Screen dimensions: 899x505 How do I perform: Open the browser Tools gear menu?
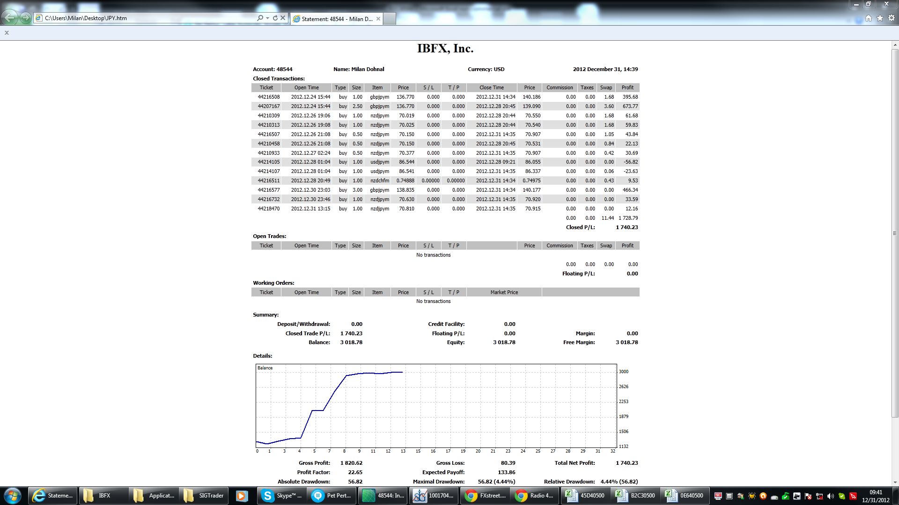tap(892, 18)
